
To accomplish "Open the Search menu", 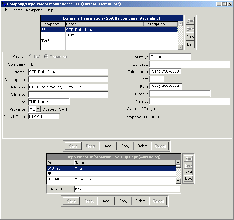I will (x=17, y=10).
